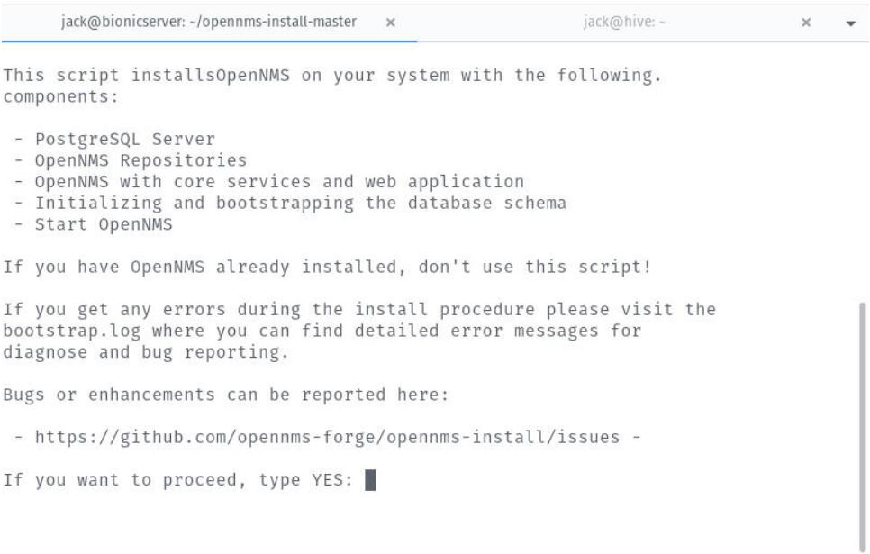
Task: Click the terminal scrollbar thumb
Action: click(862, 426)
